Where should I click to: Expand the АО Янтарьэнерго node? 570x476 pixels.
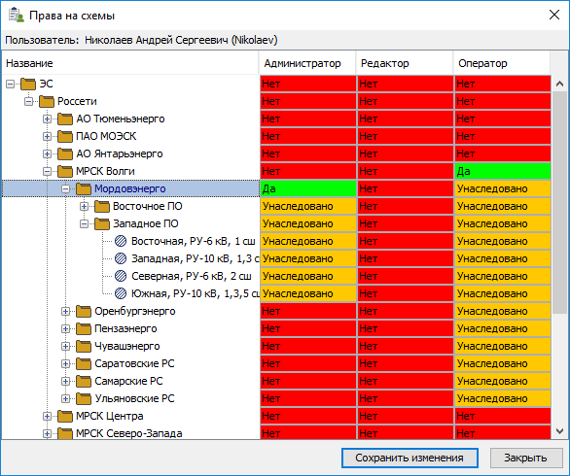48,153
